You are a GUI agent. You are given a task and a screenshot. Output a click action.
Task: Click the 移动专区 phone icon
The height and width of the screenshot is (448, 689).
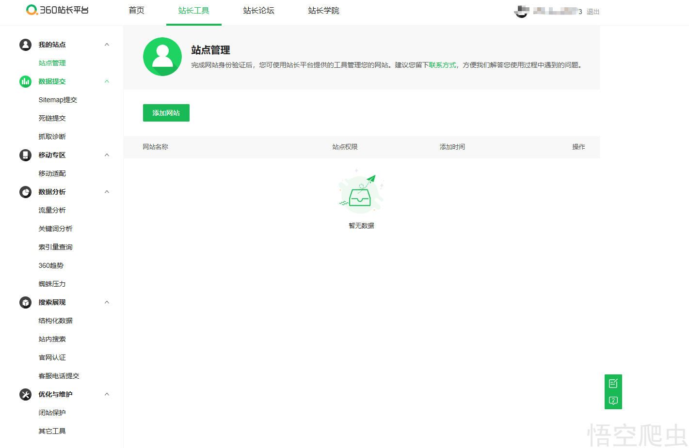pyautogui.click(x=25, y=155)
